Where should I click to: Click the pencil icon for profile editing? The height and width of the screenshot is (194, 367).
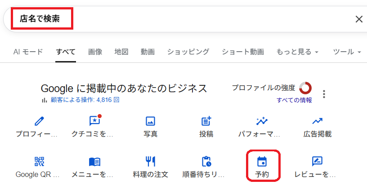point(39,121)
